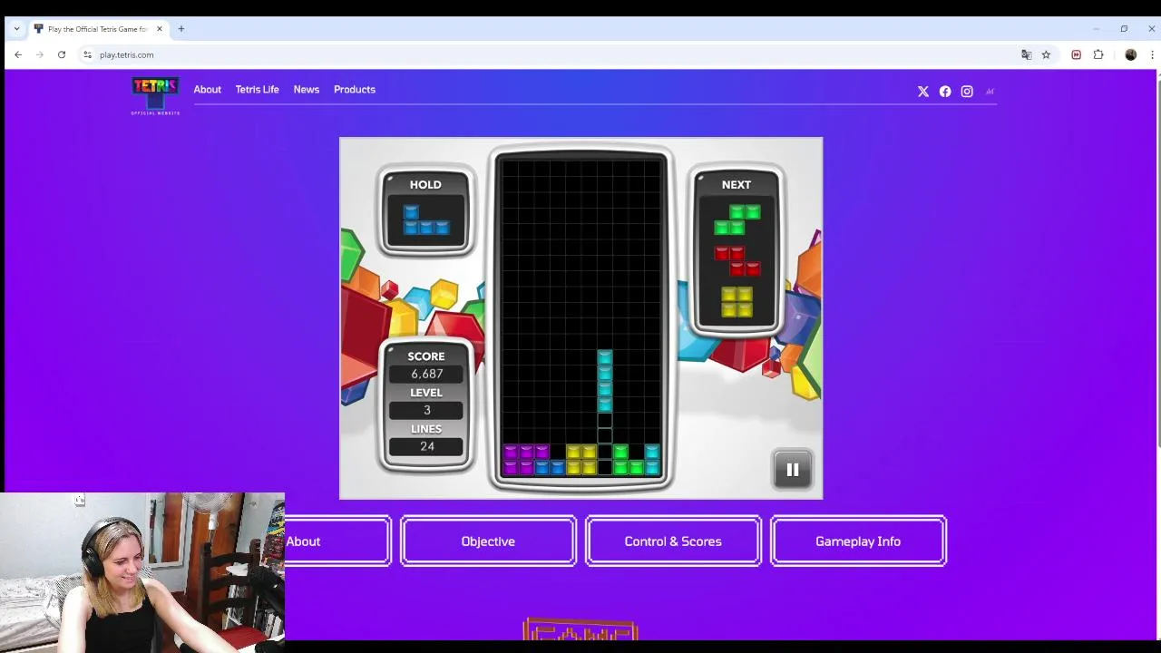This screenshot has width=1161, height=653.
Task: Click the score value 6,687
Action: (426, 374)
